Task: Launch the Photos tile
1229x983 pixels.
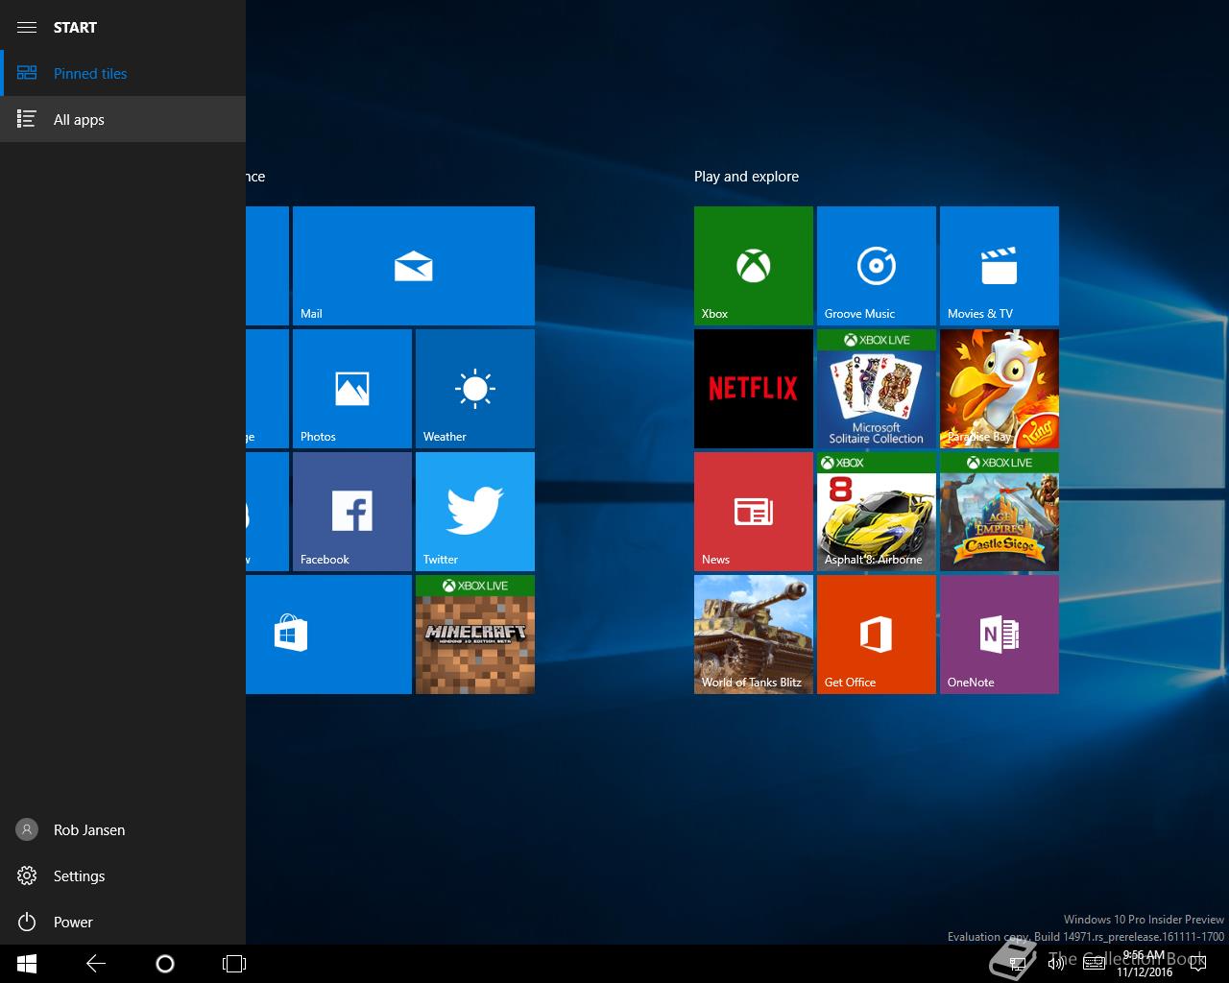Action: coord(352,389)
